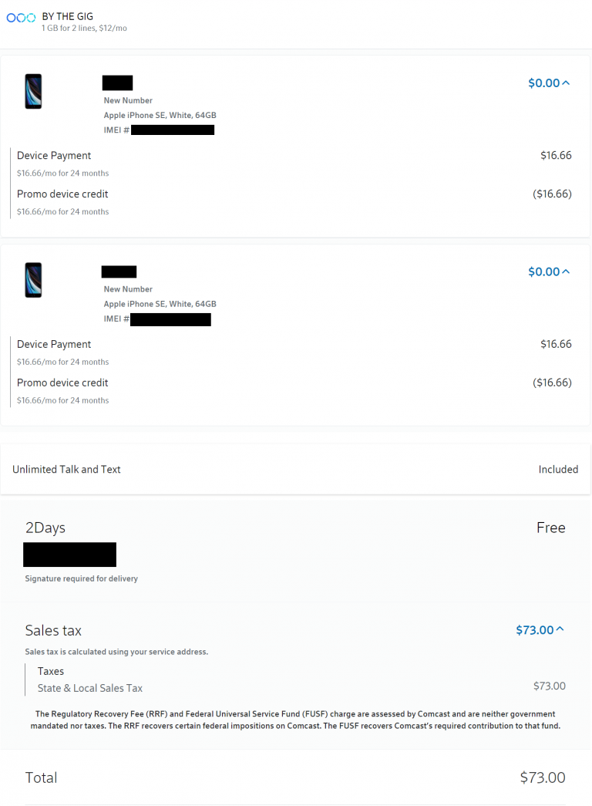This screenshot has width=592, height=806.
Task: Click the first Promo device credit entry
Action: click(62, 194)
